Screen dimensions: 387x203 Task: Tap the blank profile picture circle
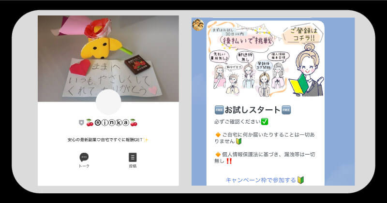point(108,102)
